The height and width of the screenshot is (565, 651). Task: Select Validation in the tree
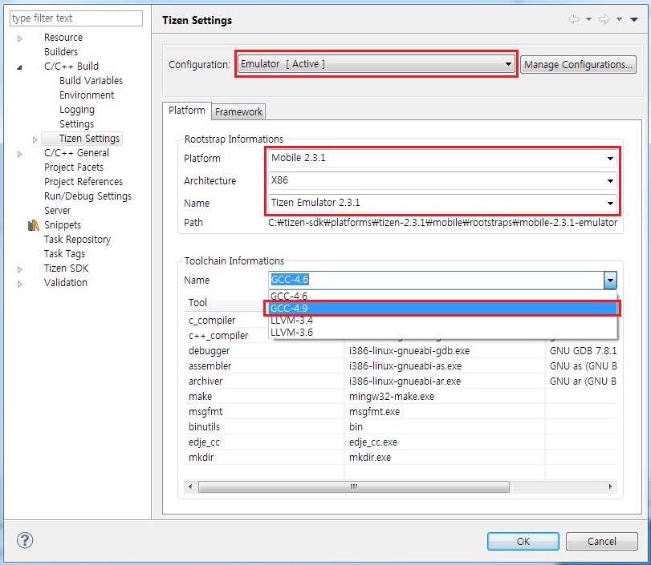click(x=66, y=283)
